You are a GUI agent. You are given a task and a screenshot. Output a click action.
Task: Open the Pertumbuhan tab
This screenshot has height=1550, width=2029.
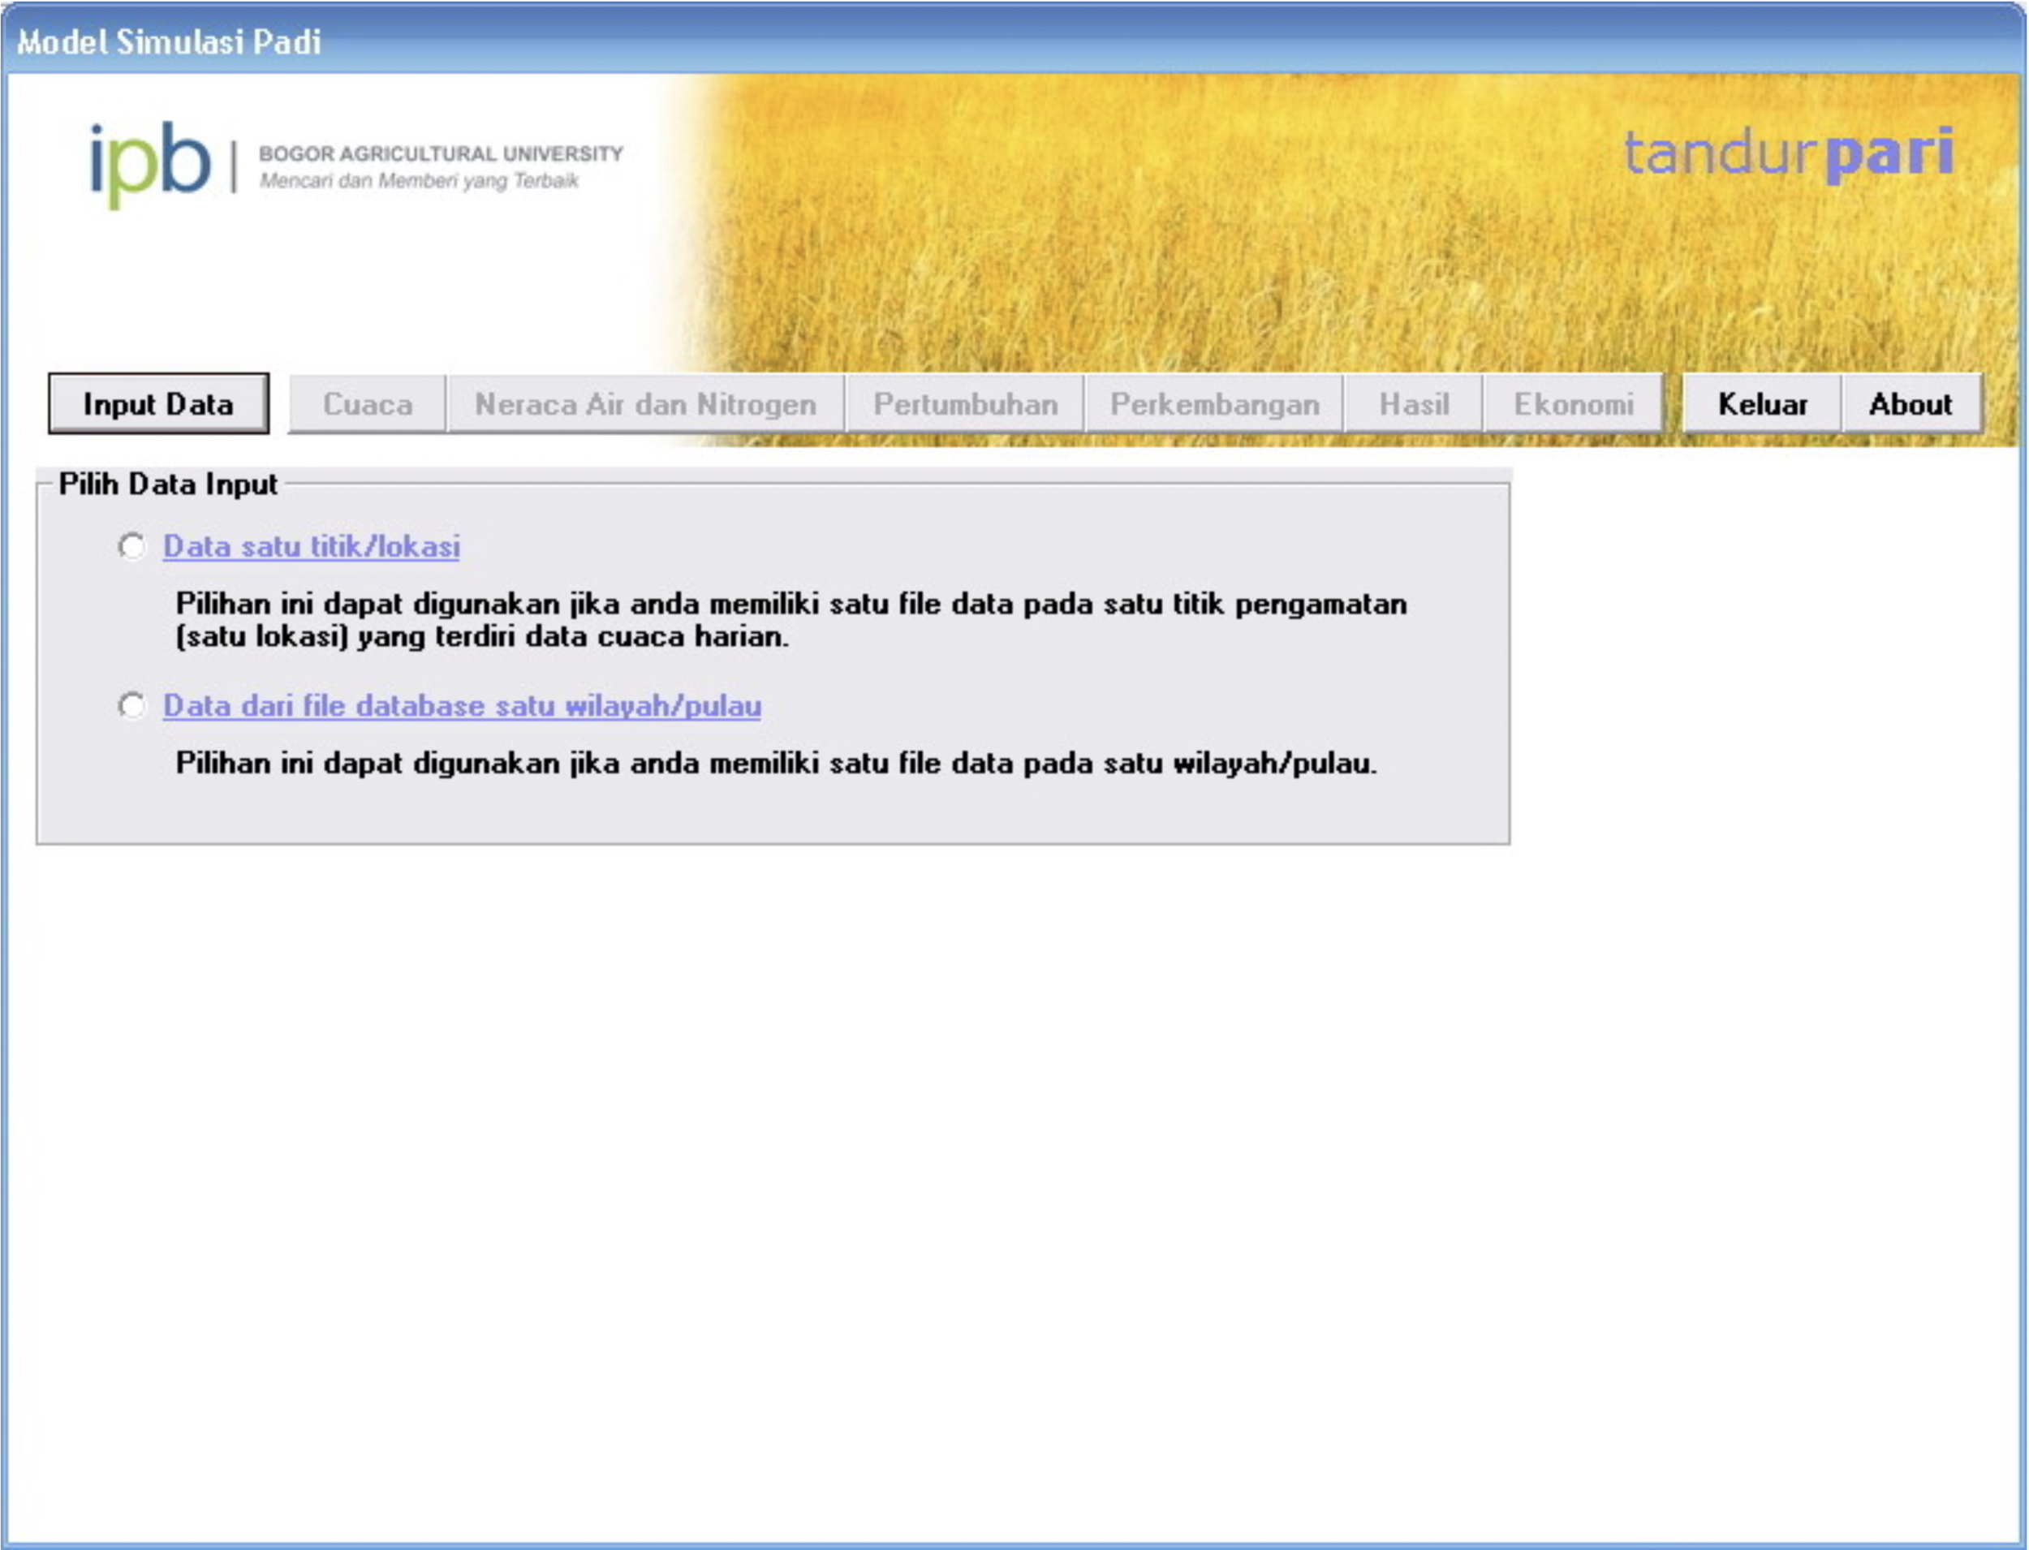tap(964, 404)
